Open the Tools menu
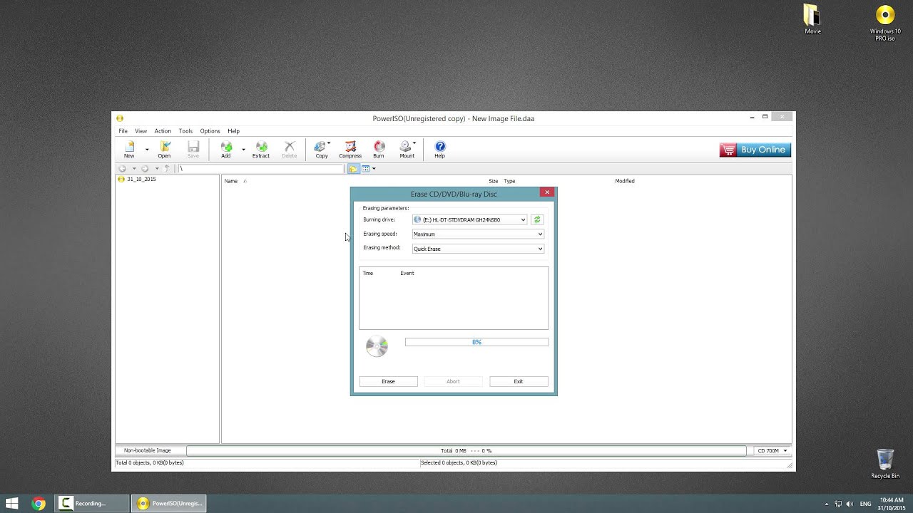913x513 pixels. [x=185, y=131]
